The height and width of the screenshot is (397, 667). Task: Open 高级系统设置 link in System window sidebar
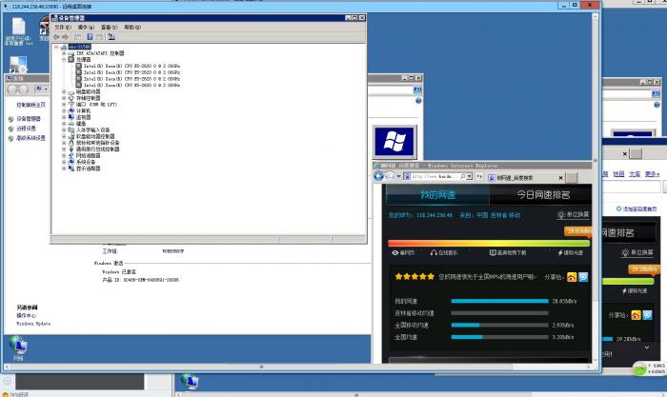[30, 138]
